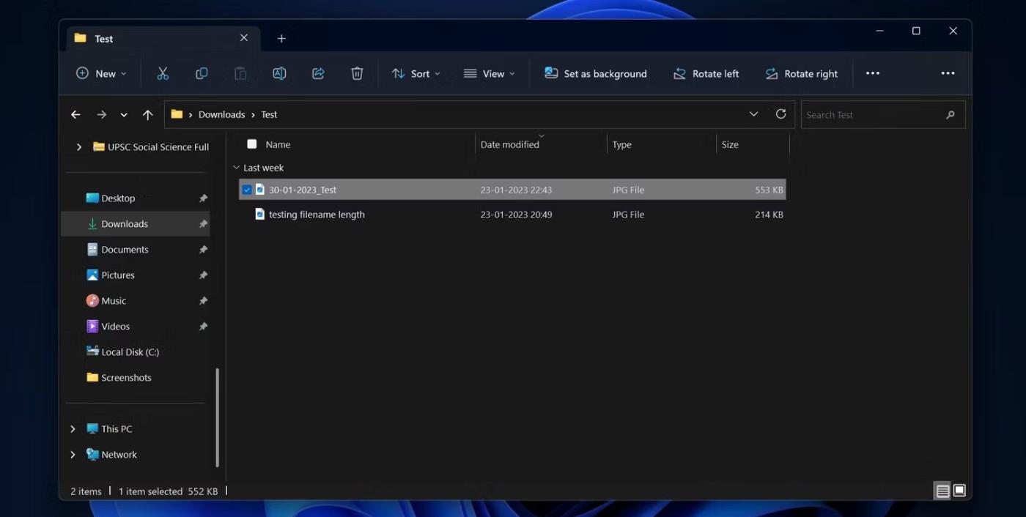This screenshot has height=517, width=1026.
Task: Click the testing filename length JPG icon
Action: (259, 214)
